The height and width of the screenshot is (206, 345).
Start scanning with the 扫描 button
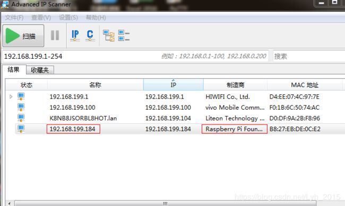click(23, 35)
